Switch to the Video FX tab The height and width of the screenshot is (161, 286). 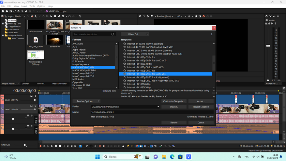[41, 84]
